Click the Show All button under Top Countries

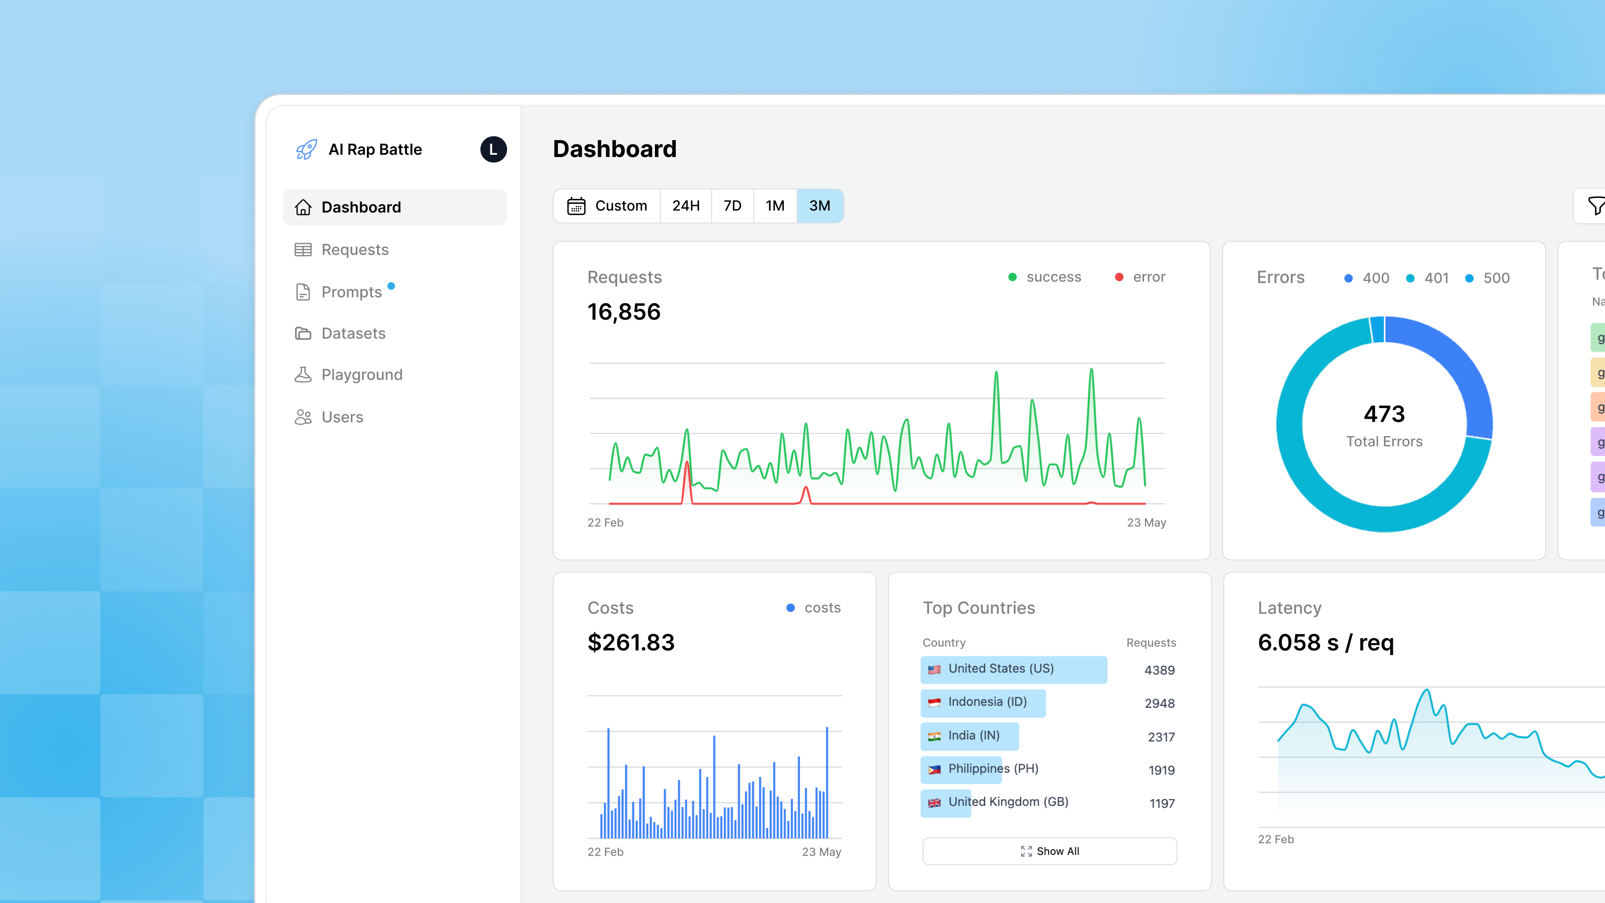tap(1050, 851)
